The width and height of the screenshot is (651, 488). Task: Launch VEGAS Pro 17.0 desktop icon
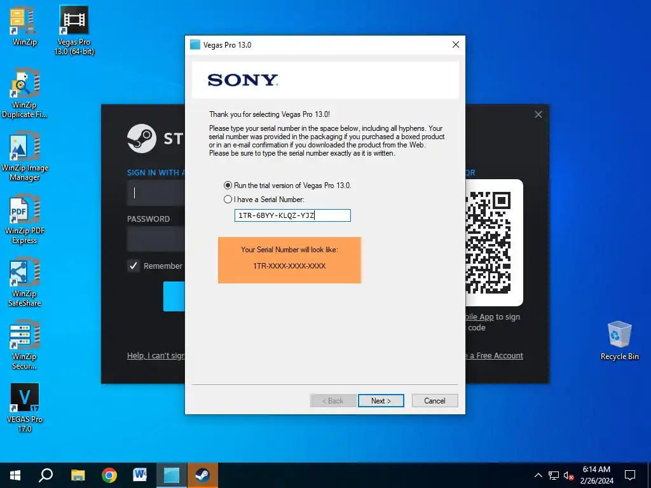click(x=25, y=408)
